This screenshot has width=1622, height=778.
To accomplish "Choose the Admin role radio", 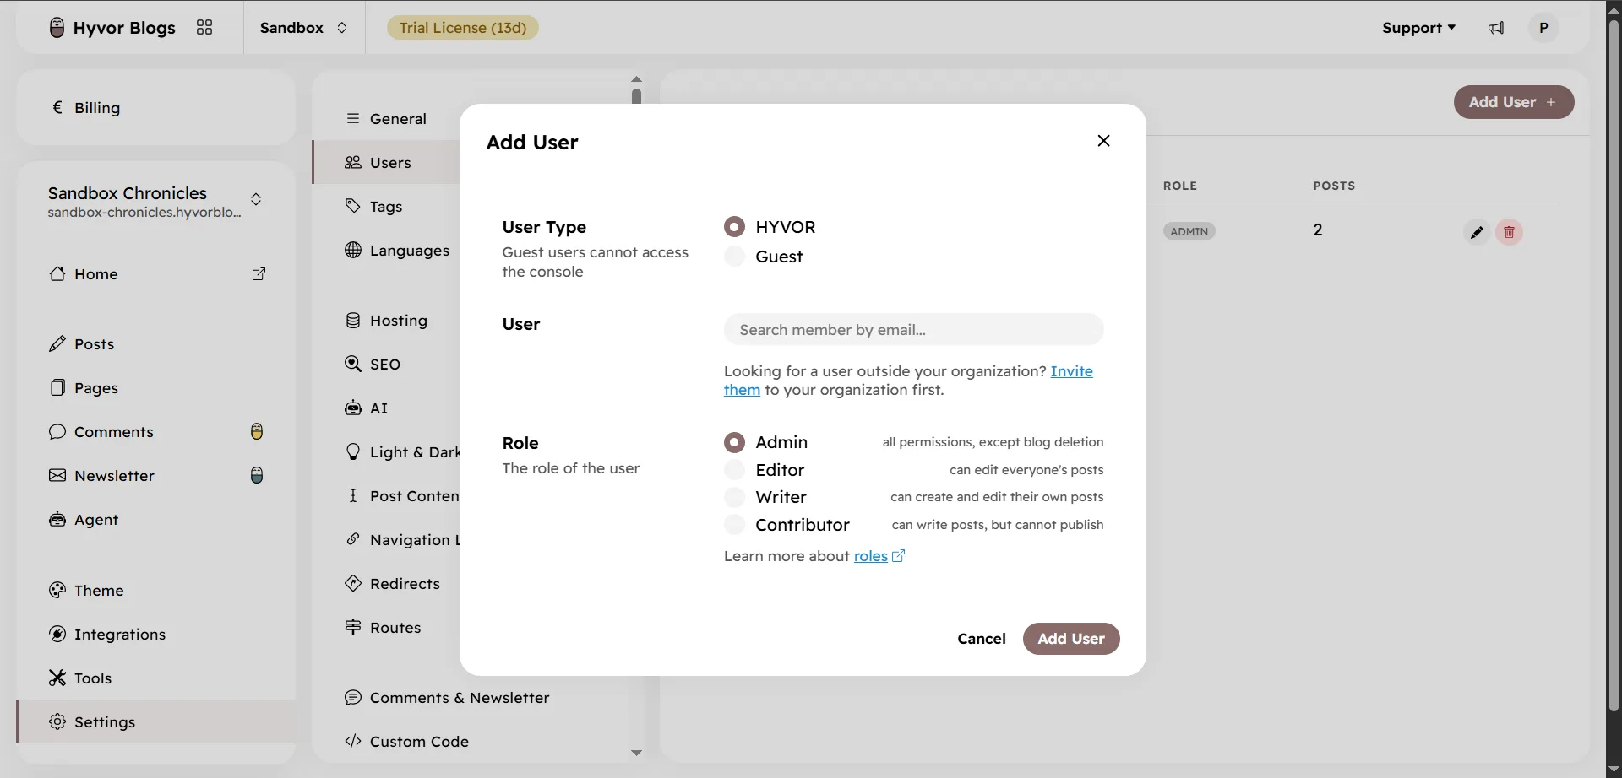I will [734, 442].
